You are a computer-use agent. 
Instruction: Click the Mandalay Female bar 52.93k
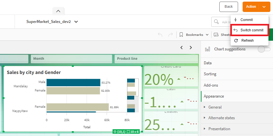coord(73,90)
